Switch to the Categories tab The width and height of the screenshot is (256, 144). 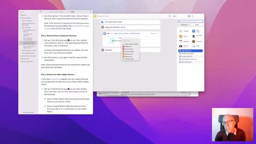[184, 25]
